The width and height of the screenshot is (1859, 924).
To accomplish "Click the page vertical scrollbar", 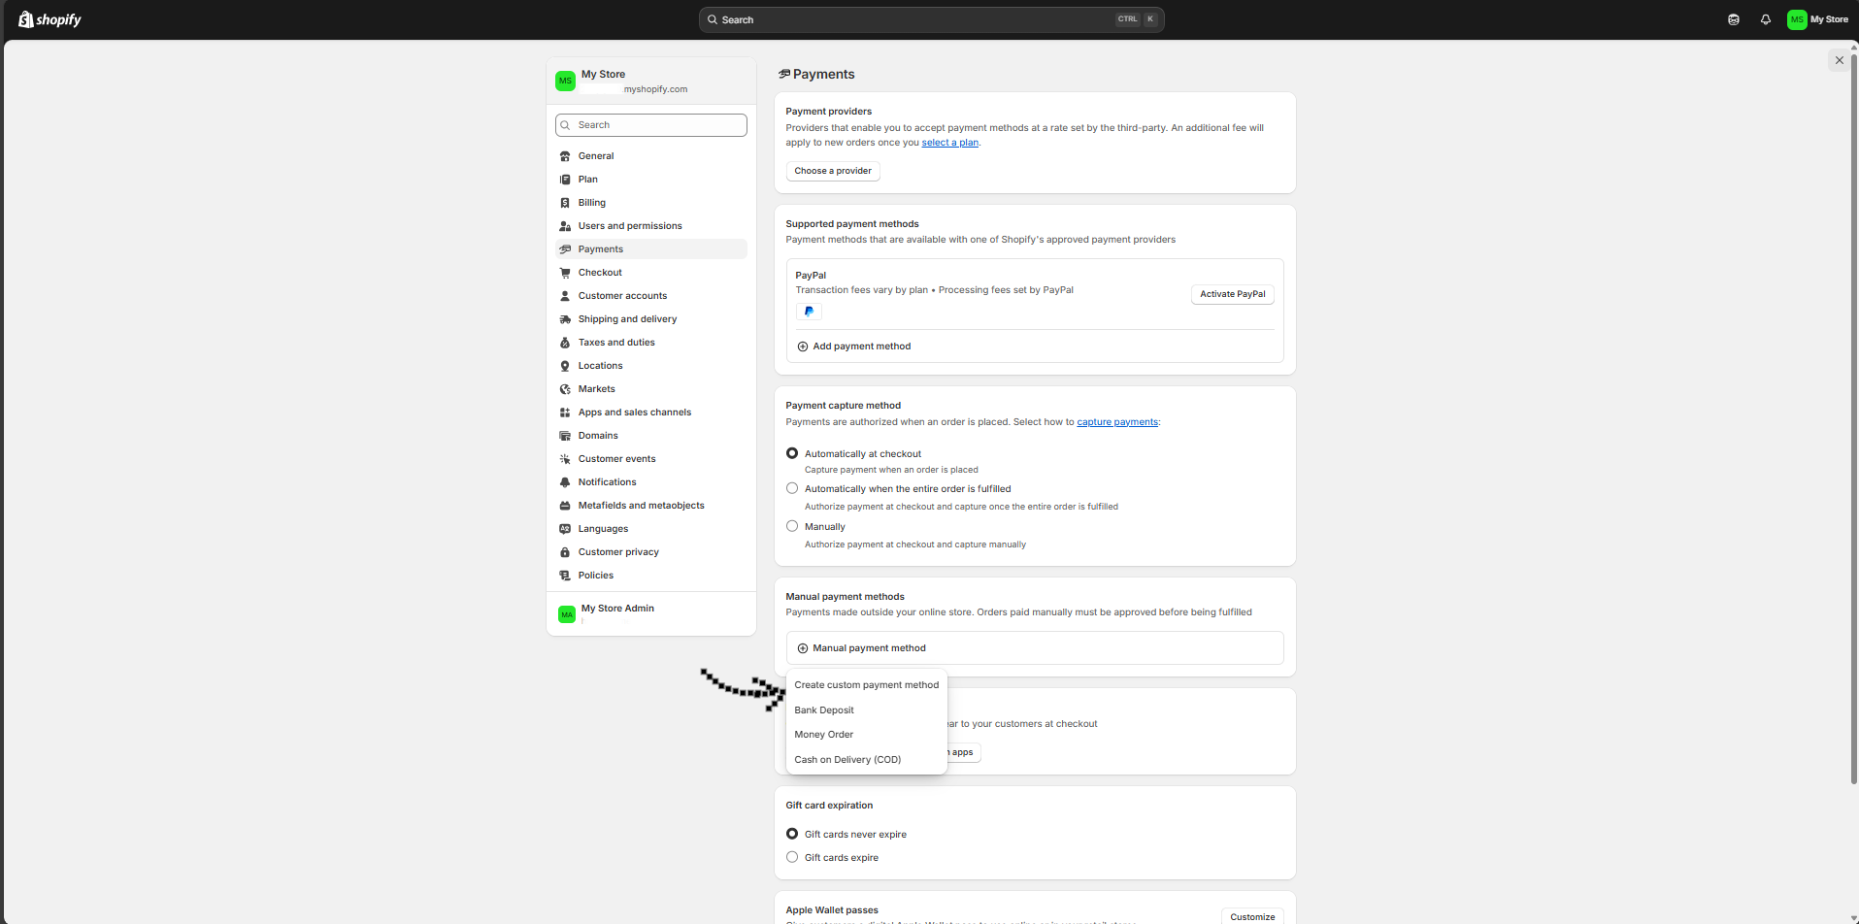I will click(1854, 417).
